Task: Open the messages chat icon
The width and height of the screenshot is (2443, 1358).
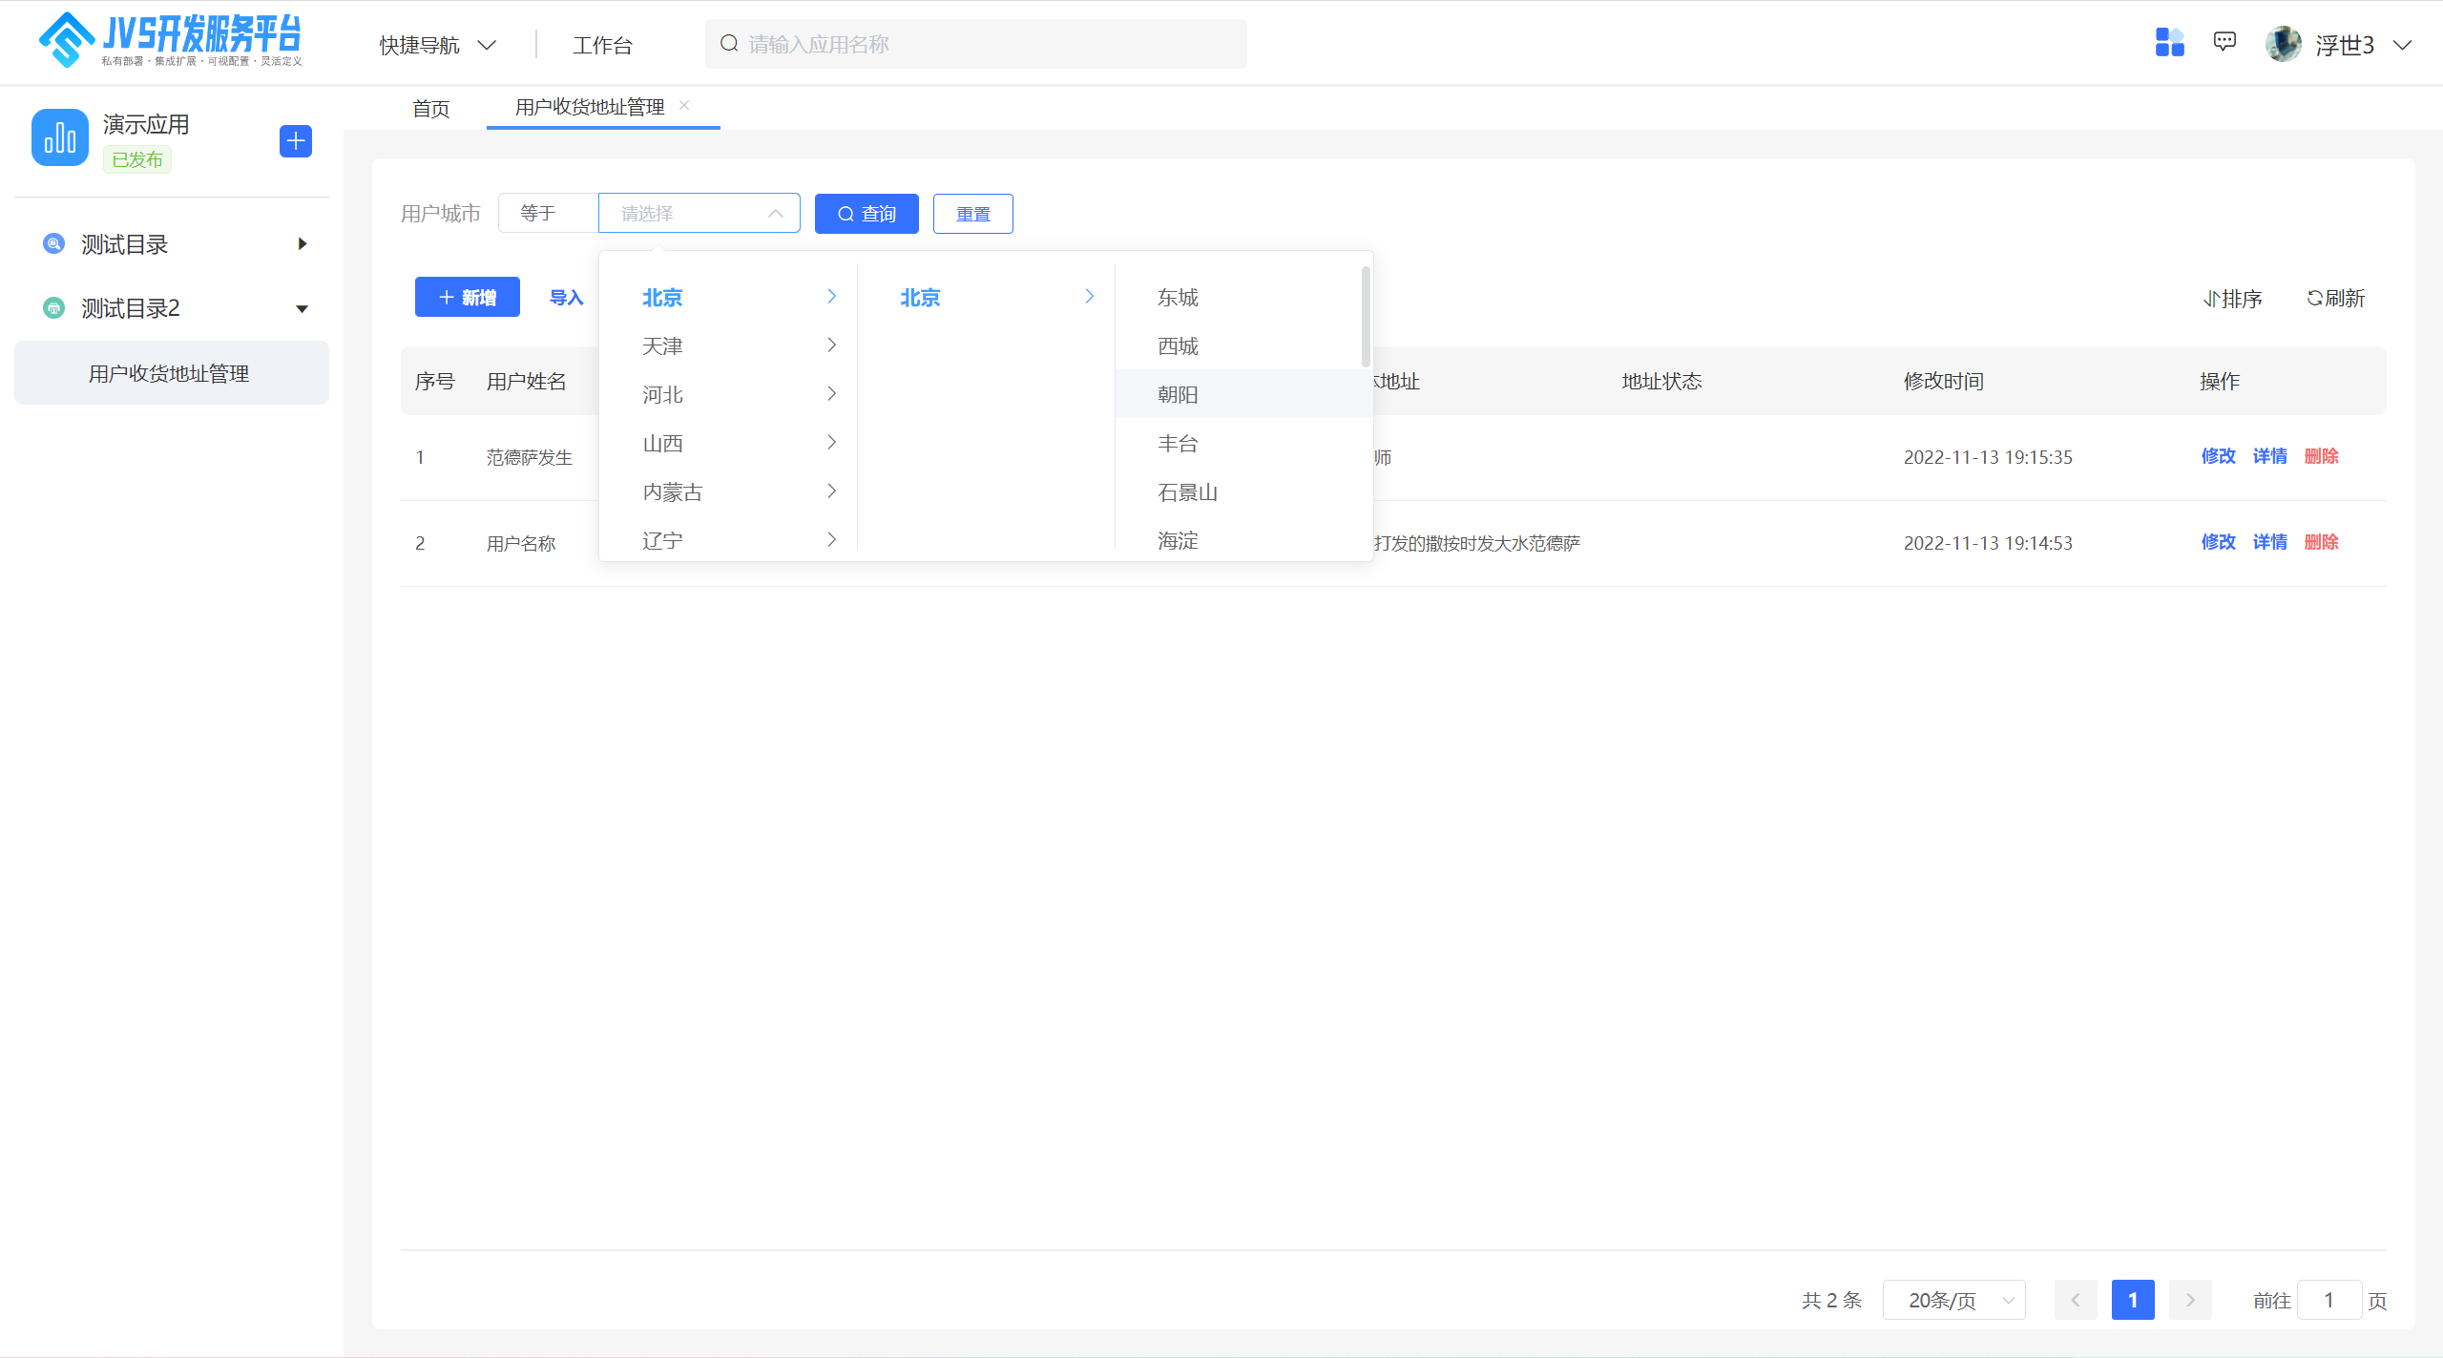Action: (x=2224, y=42)
